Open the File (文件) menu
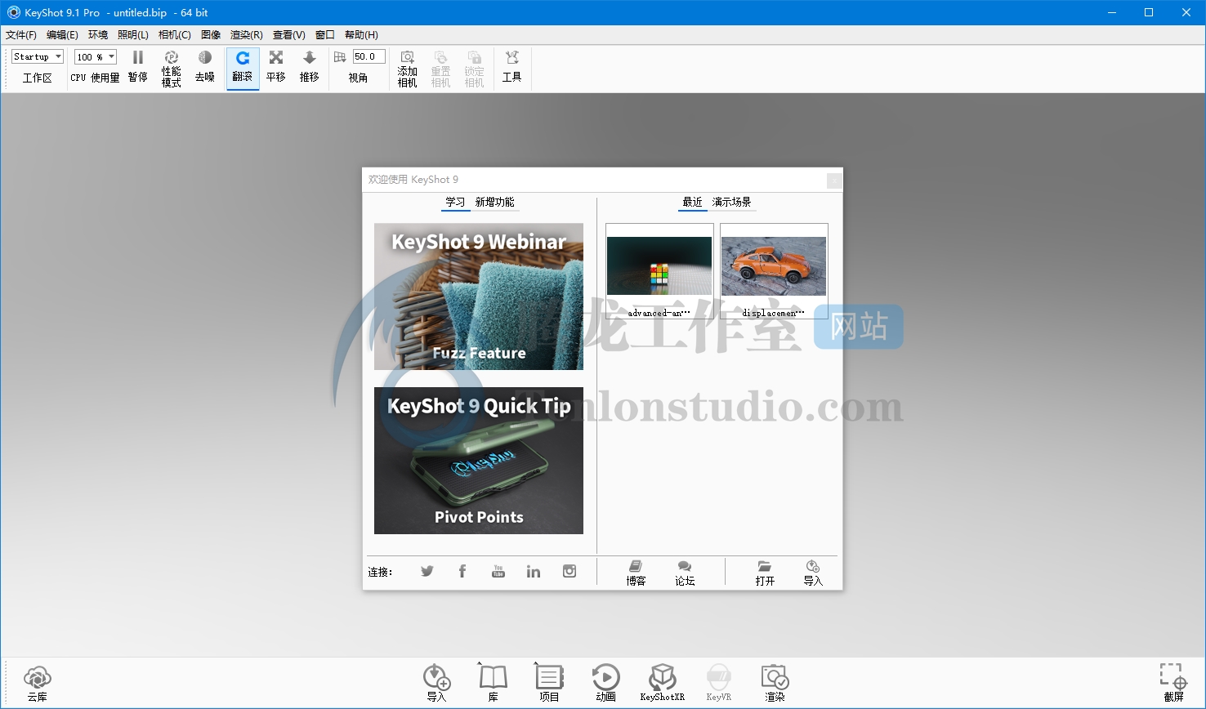 [21, 35]
